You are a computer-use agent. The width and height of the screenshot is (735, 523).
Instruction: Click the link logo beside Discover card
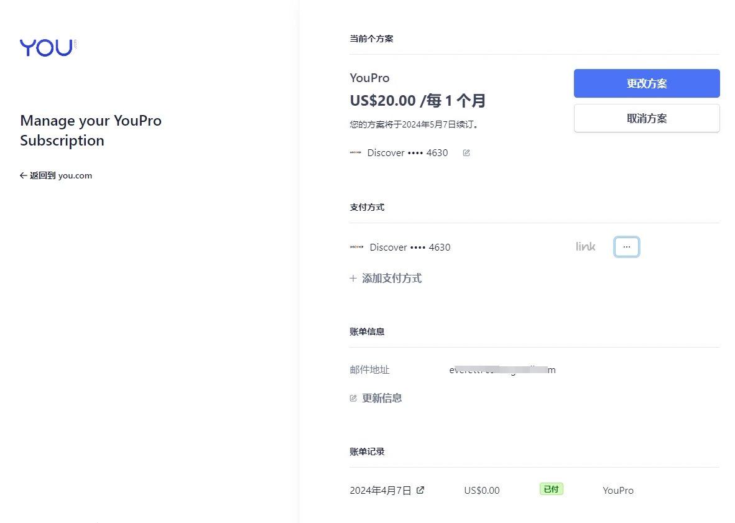tap(586, 246)
